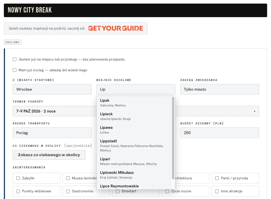Click the 'ZAINTERESOWANIA' section label
This screenshot has width=271, height=199.
coord(29,167)
